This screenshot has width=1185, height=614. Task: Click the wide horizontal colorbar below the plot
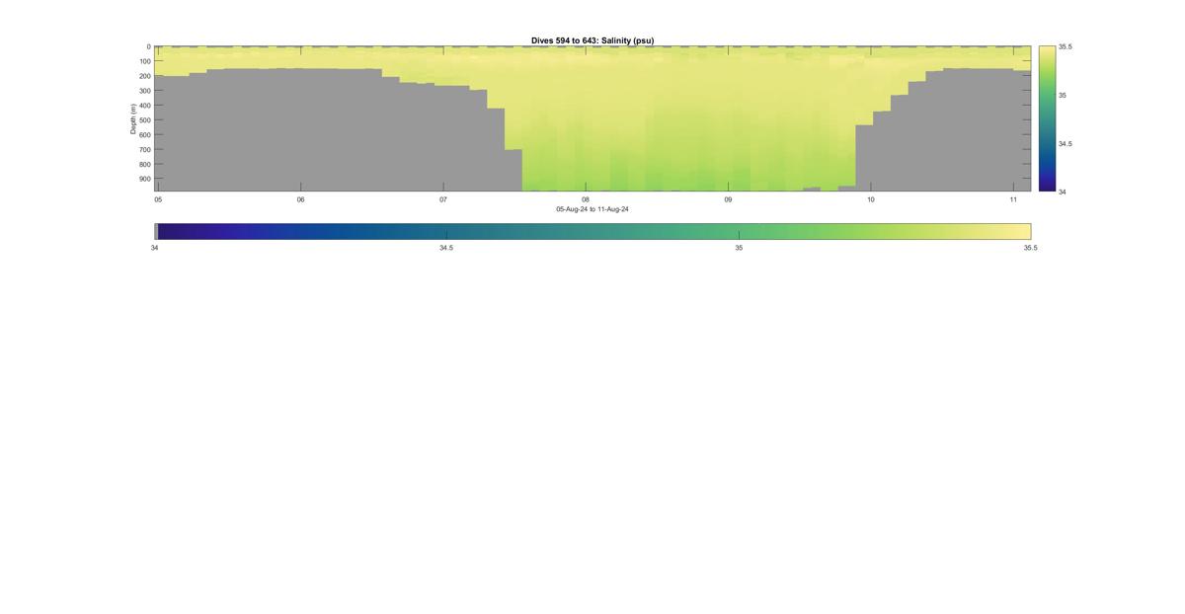pyautogui.click(x=592, y=231)
